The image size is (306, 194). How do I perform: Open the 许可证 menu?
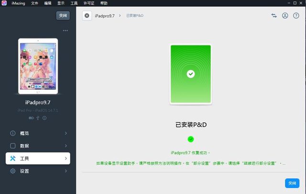pyautogui.click(x=89, y=3)
